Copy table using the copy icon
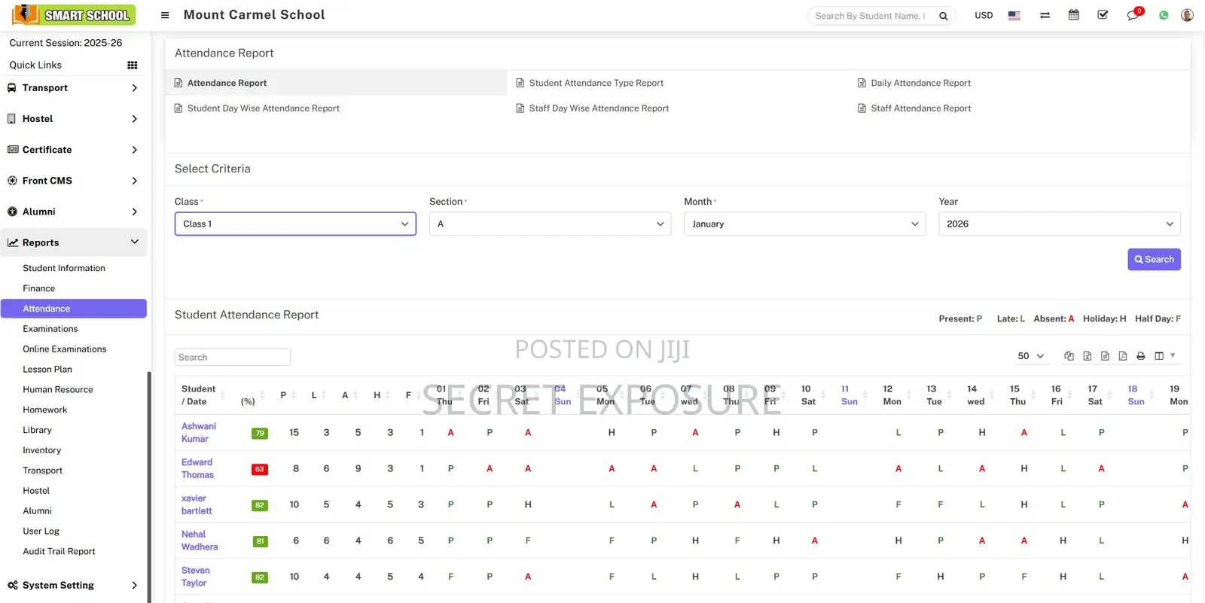The image size is (1205, 603). coord(1069,356)
